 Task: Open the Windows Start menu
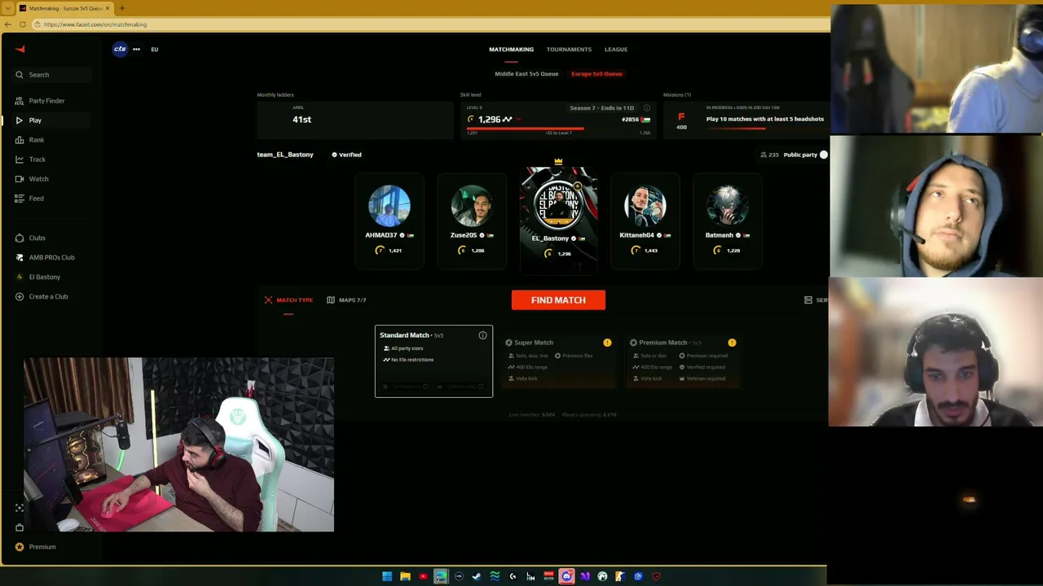coord(387,576)
